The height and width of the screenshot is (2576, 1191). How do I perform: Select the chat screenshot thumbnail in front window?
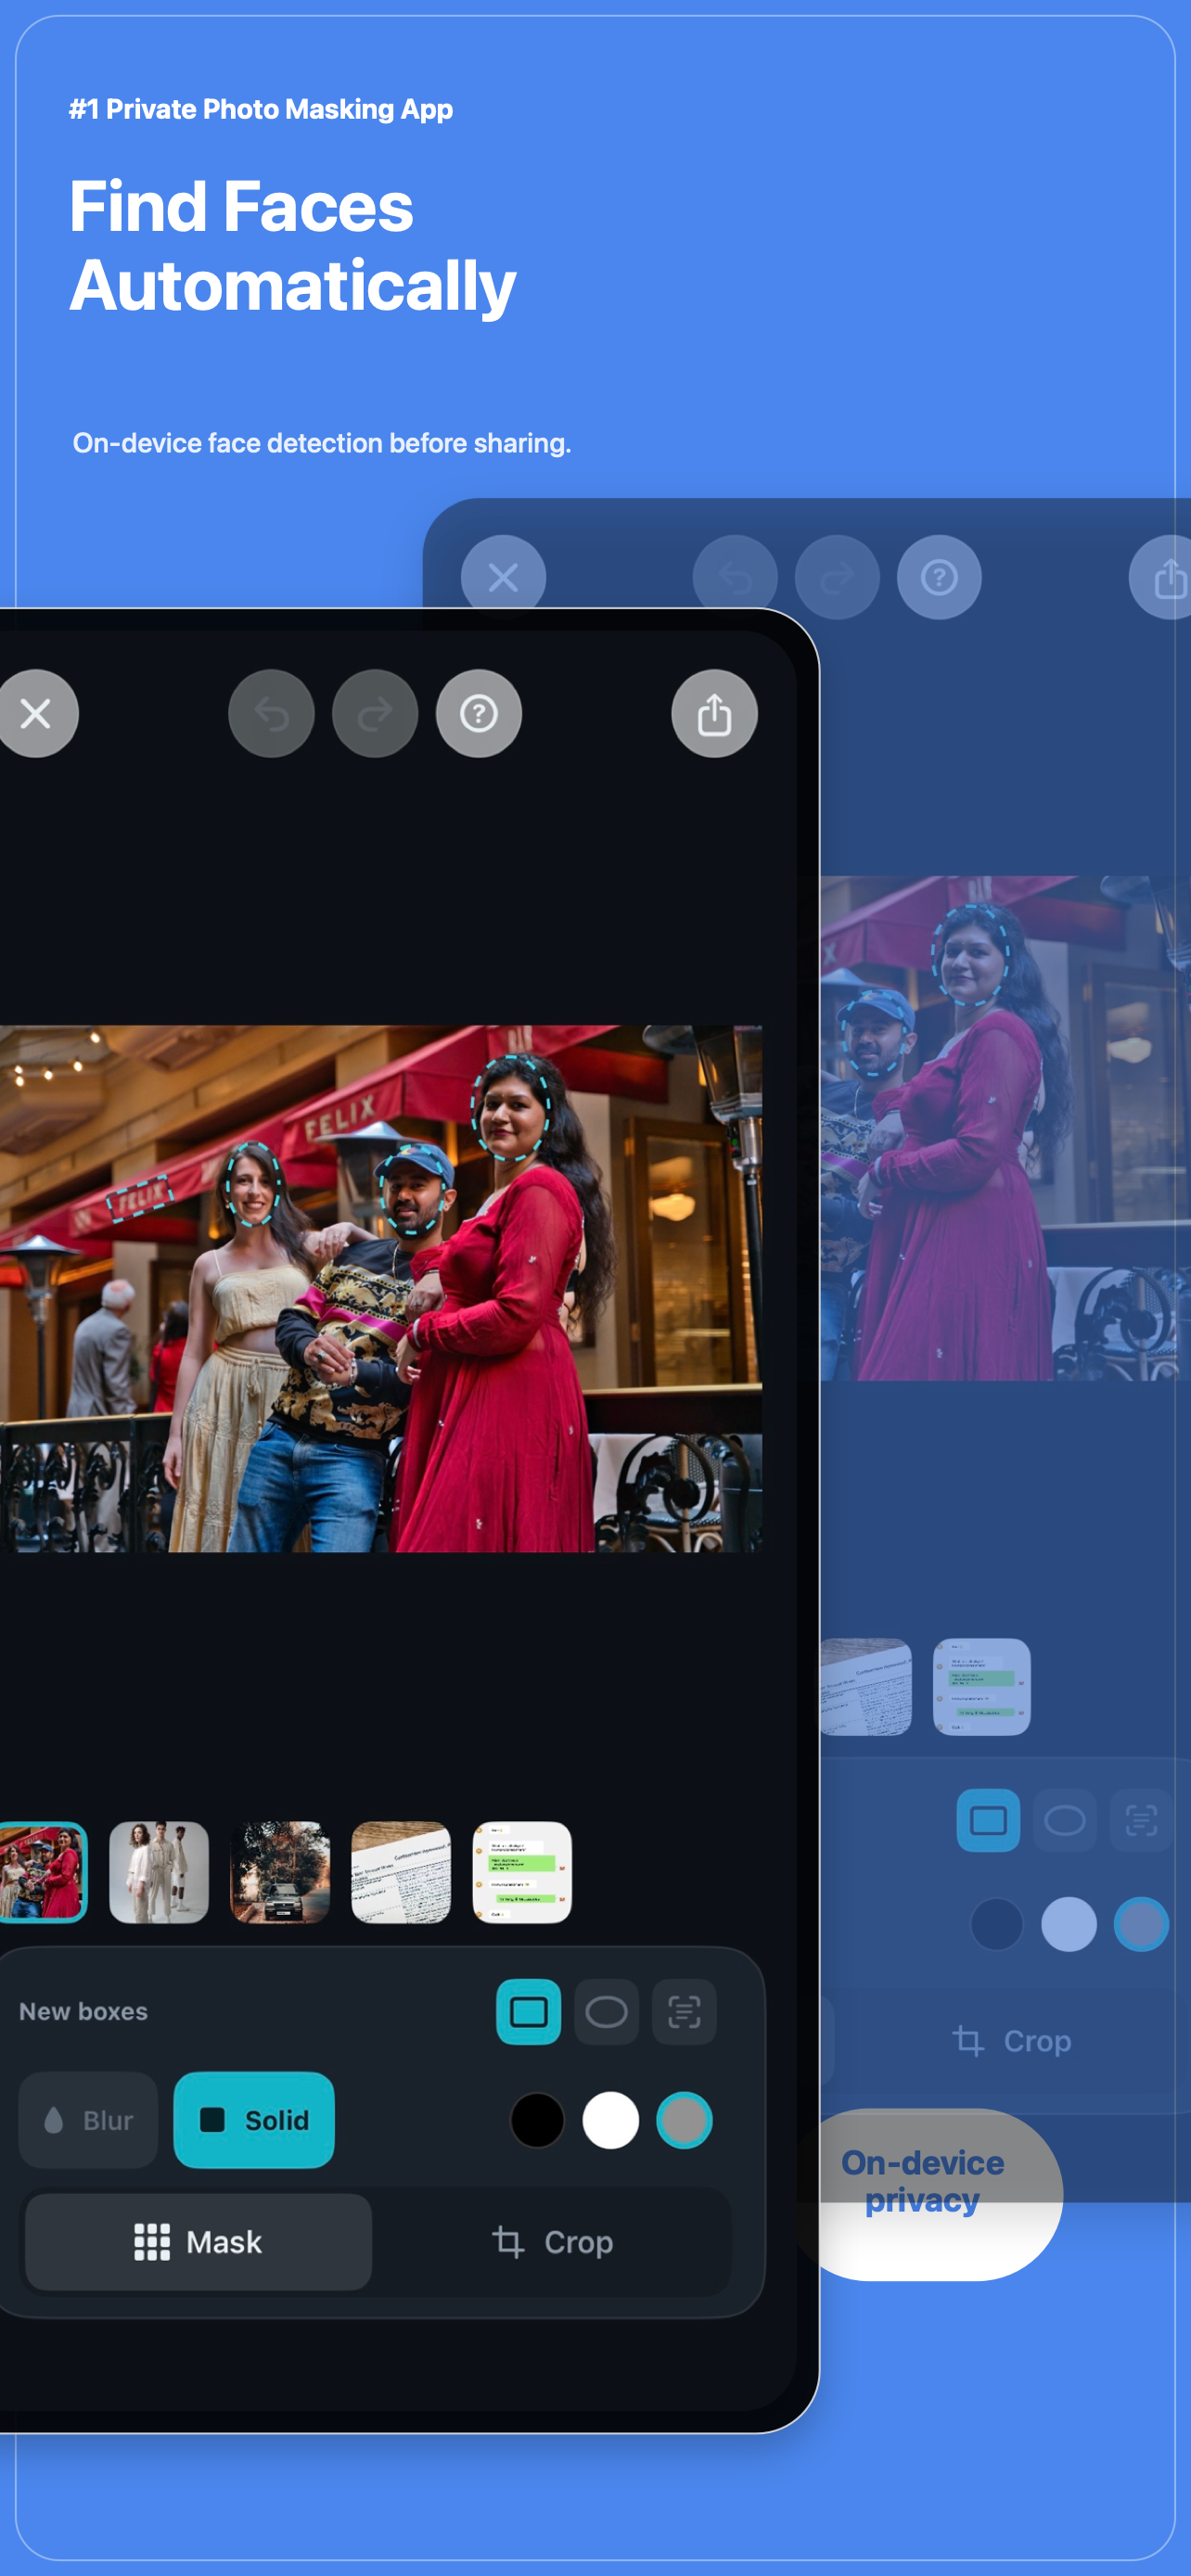(522, 1872)
